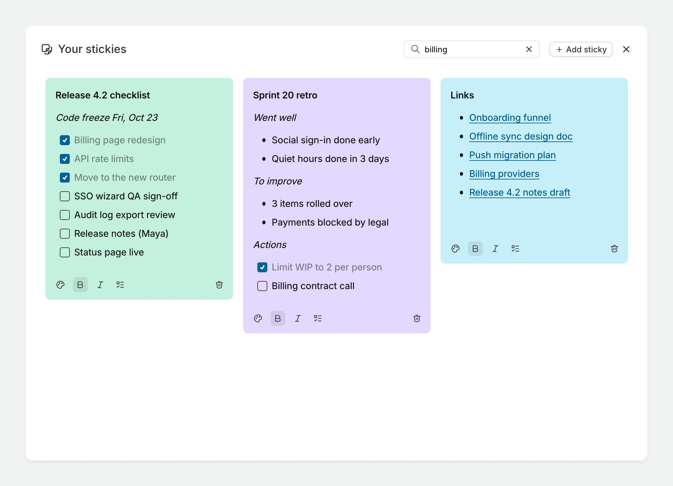Delete the Links sticky
Viewport: 673px width, 486px height.
[614, 249]
